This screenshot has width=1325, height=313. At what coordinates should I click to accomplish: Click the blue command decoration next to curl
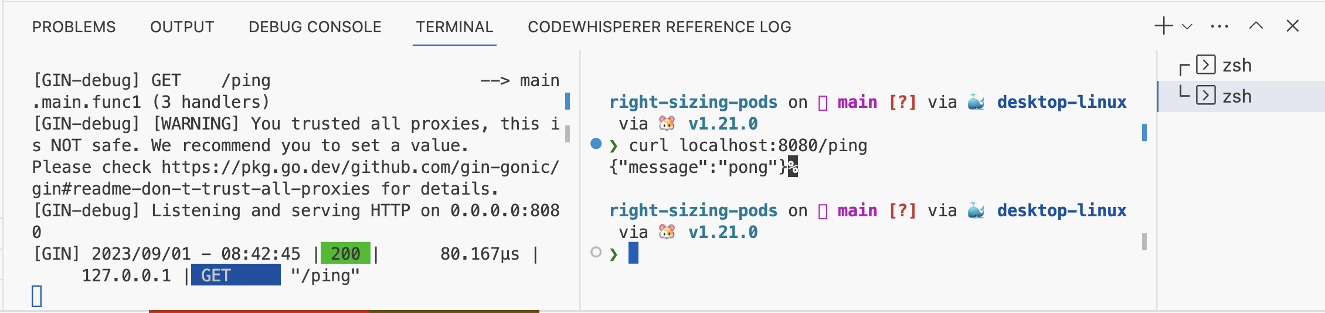pyautogui.click(x=596, y=144)
